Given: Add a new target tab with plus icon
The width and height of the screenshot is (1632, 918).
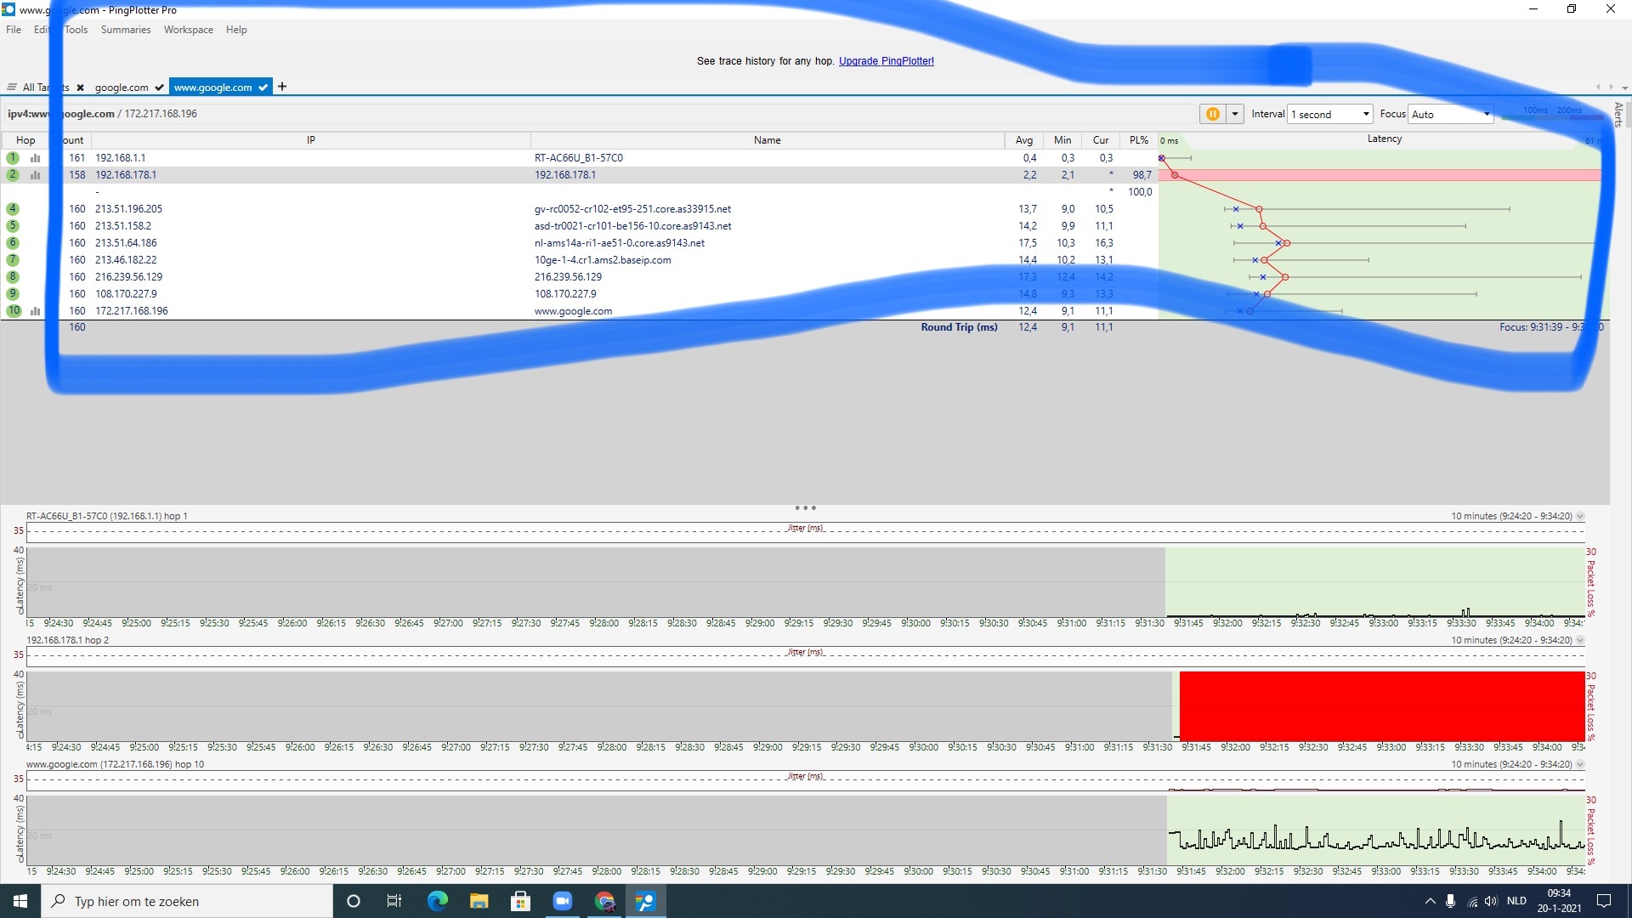Looking at the screenshot, I should (x=282, y=87).
